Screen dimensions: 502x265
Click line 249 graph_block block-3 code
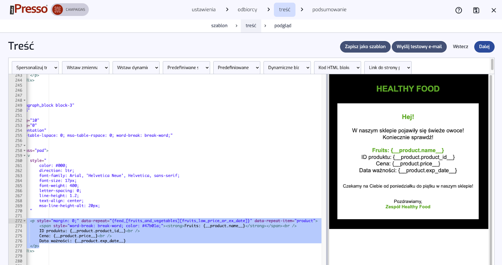coord(51,105)
